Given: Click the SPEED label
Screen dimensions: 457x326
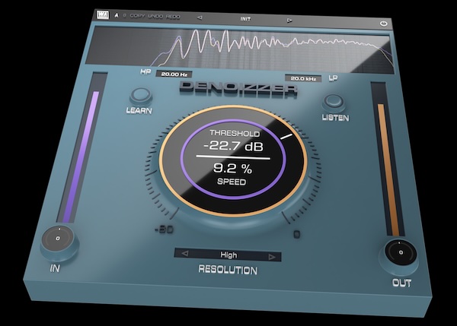Looking at the screenshot, I should point(232,182).
